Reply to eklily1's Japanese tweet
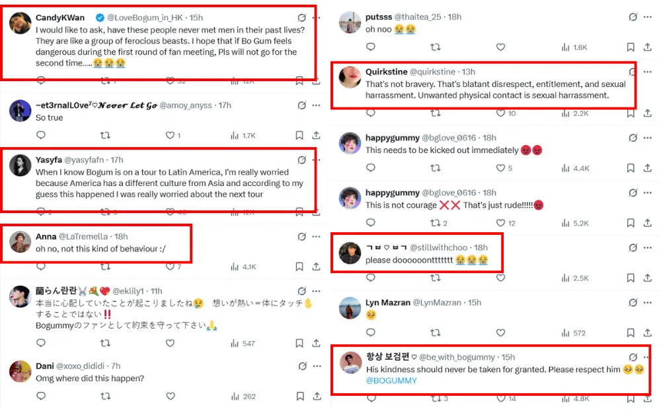The width and height of the screenshot is (661, 411). (41, 343)
